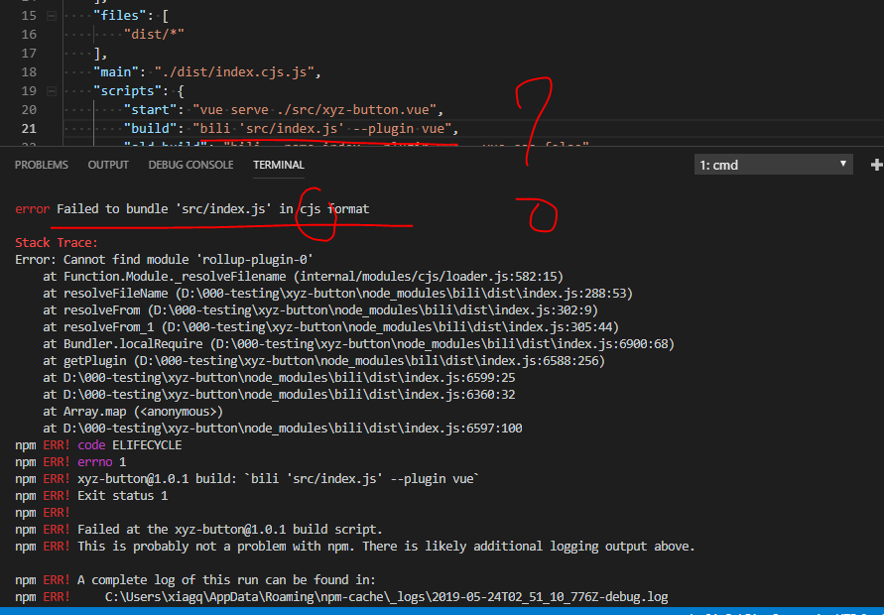The height and width of the screenshot is (615, 884).
Task: Click line number 17 in the gutter
Action: coord(29,53)
